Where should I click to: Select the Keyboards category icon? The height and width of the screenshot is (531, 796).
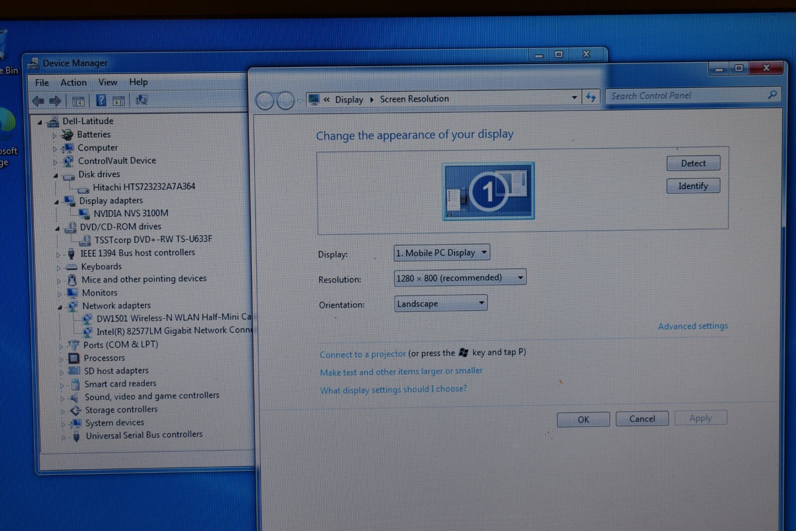(72, 267)
